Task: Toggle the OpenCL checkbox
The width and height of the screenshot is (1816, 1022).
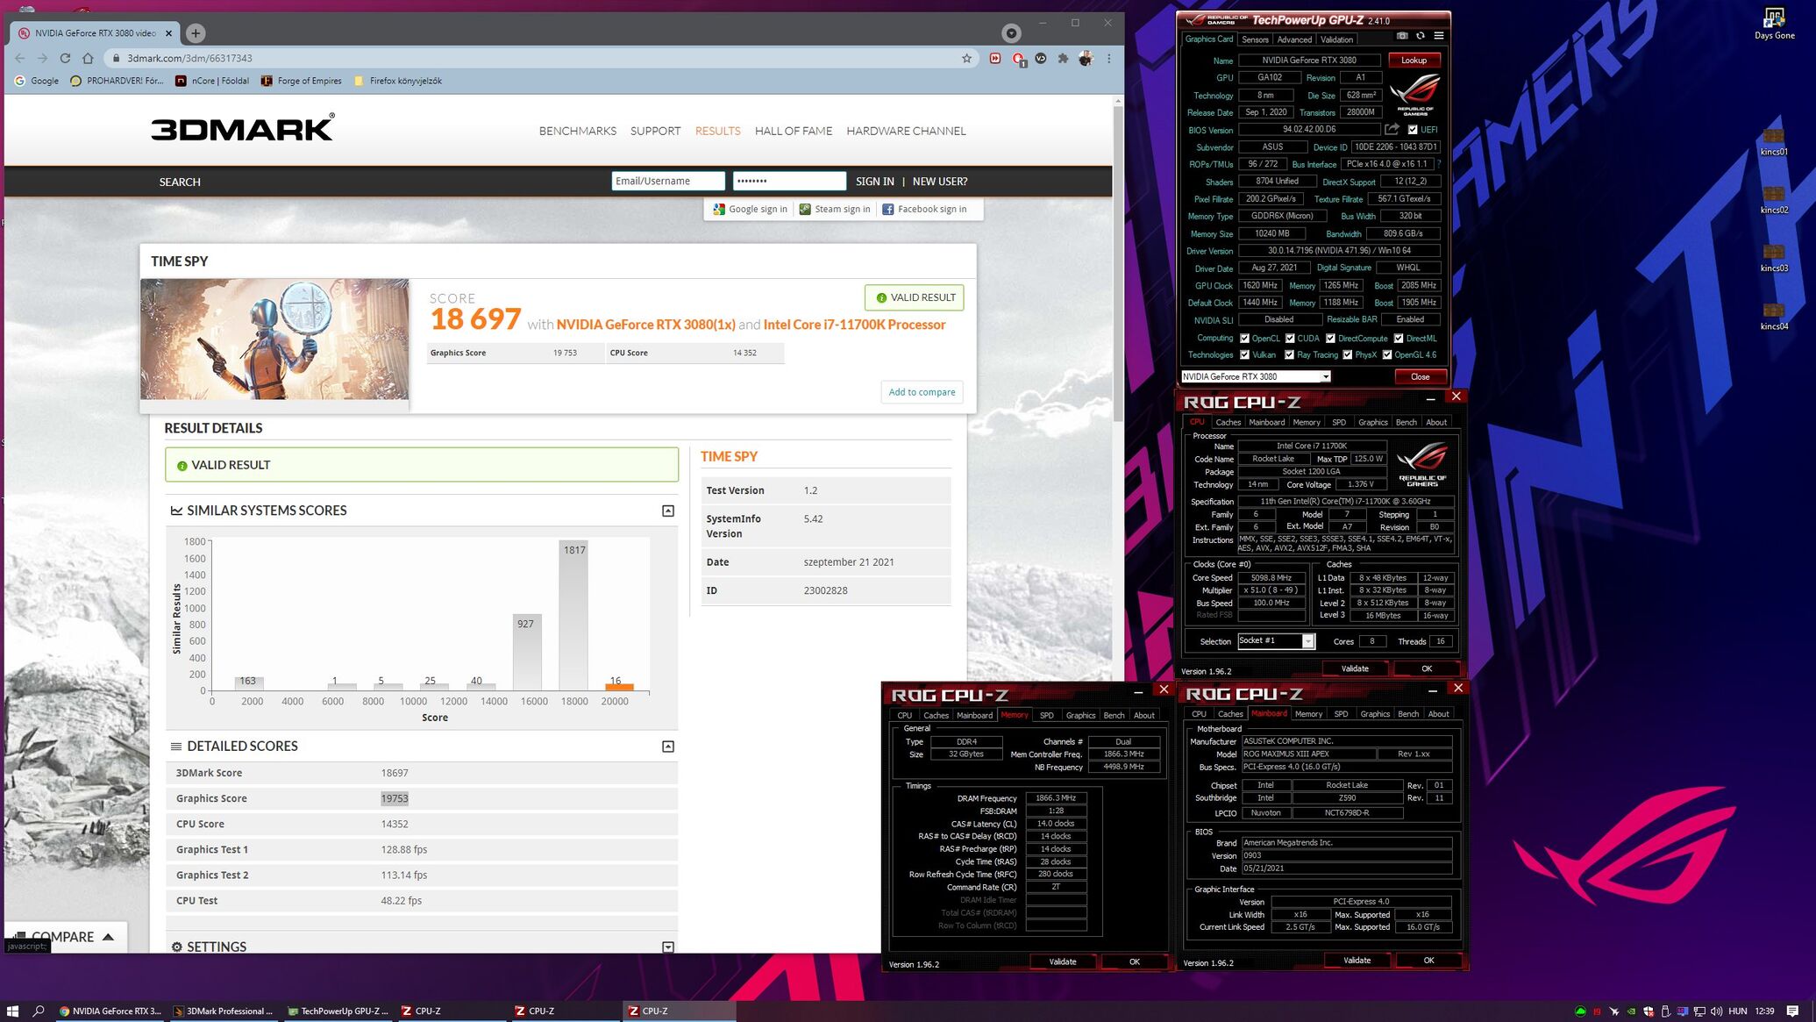Action: click(1244, 339)
